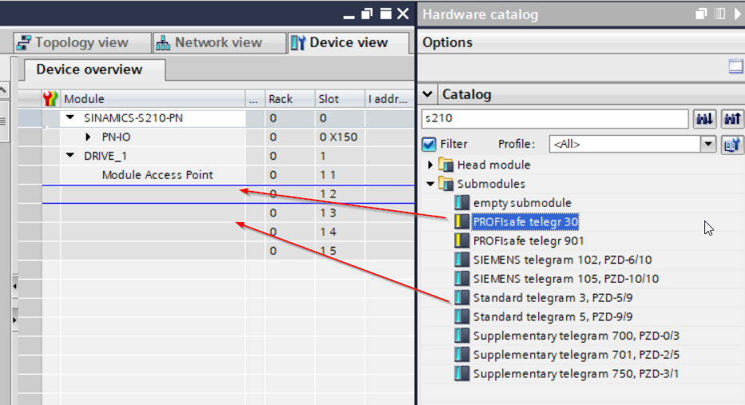Select the empty slot 1 5 row

coord(228,251)
